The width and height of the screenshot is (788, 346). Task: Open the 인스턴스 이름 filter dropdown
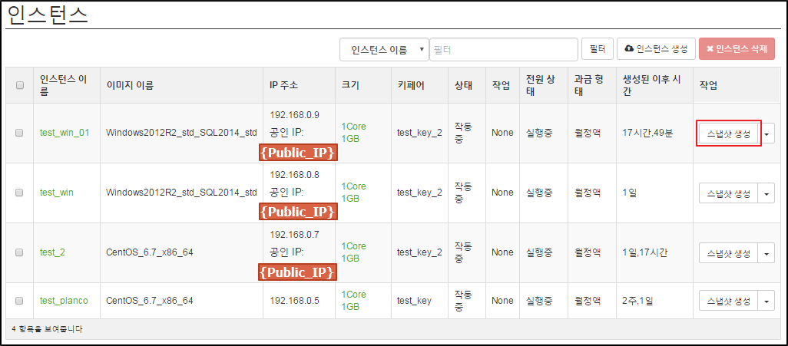click(x=384, y=49)
